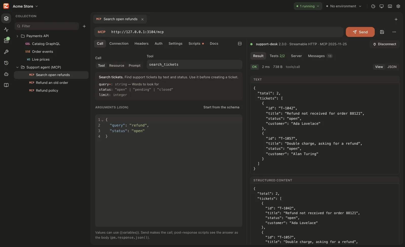405x247 pixels.
Task: Select the Prompt call type
Action: click(x=134, y=66)
